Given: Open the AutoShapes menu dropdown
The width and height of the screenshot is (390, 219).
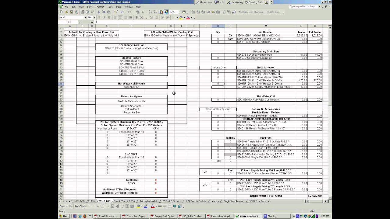Looking at the screenshot, I should coord(82,206).
